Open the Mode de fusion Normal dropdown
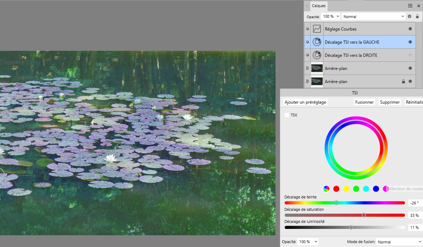 click(x=400, y=242)
